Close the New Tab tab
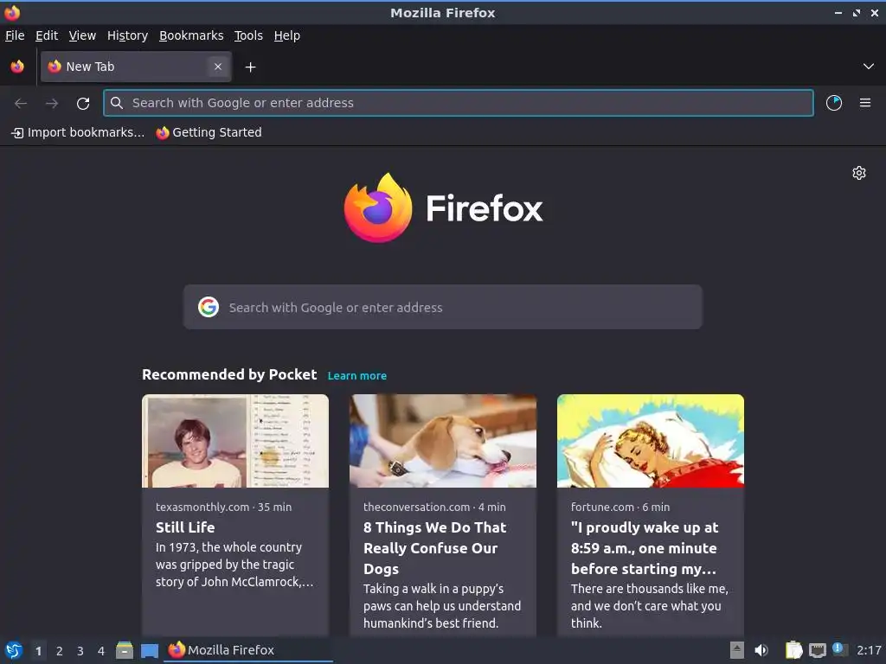This screenshot has width=886, height=664. click(x=217, y=67)
